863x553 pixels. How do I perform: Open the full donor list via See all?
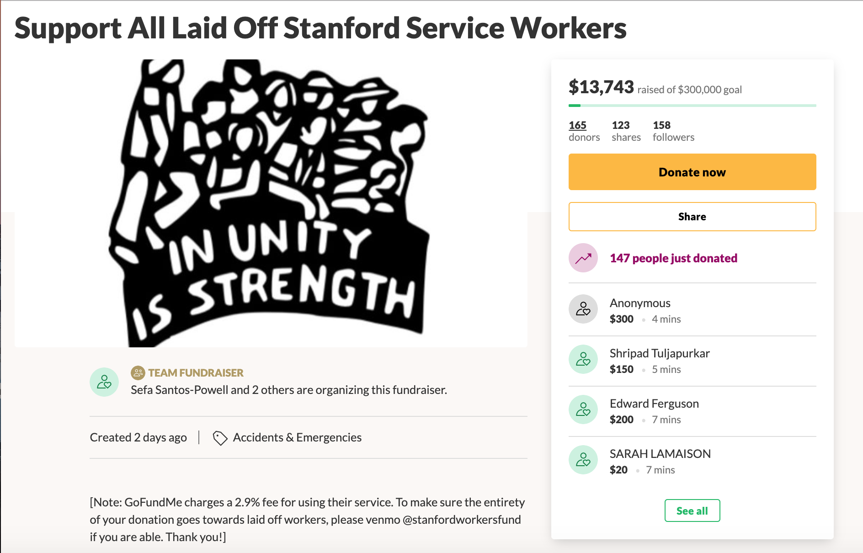(692, 510)
